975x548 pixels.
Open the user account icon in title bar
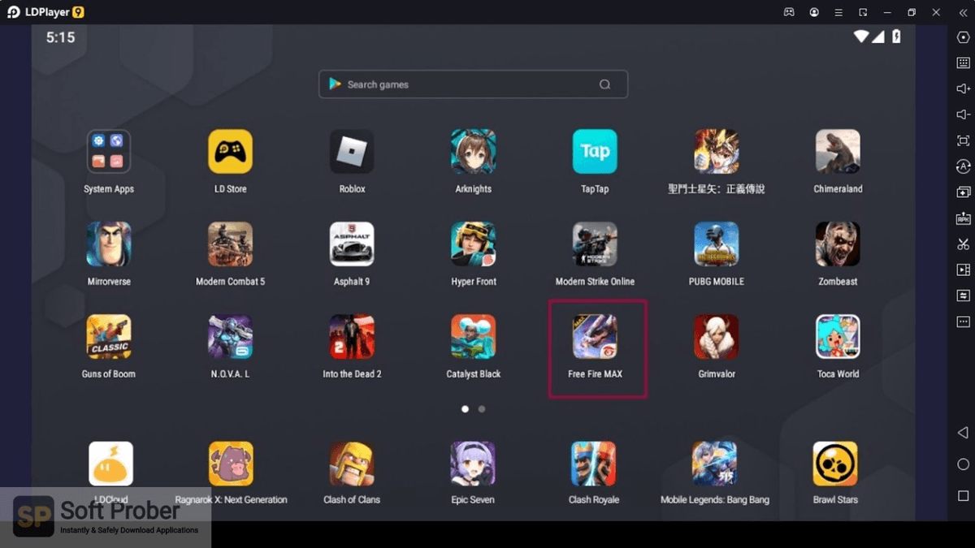[814, 12]
